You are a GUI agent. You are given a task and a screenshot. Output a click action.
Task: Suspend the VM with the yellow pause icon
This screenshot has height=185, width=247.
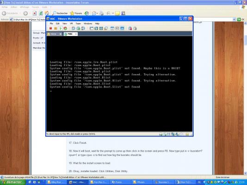(56, 28)
